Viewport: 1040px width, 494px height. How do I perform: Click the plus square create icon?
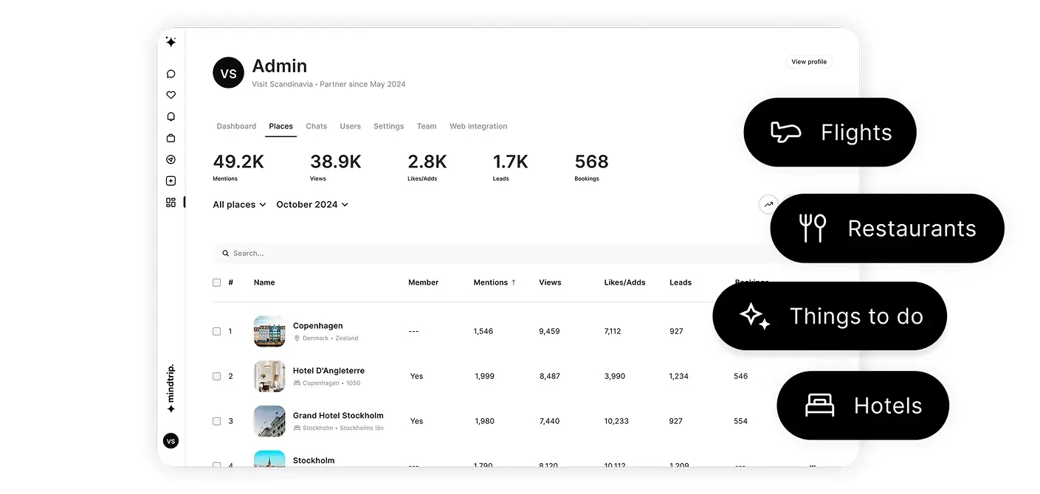click(171, 181)
